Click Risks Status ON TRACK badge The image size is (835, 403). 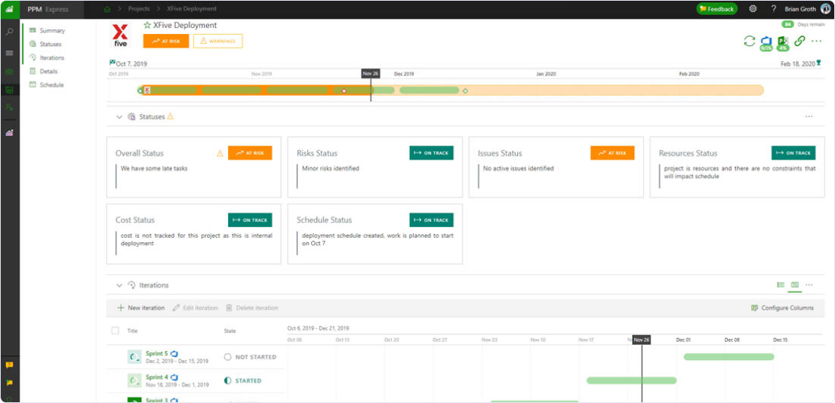click(431, 152)
